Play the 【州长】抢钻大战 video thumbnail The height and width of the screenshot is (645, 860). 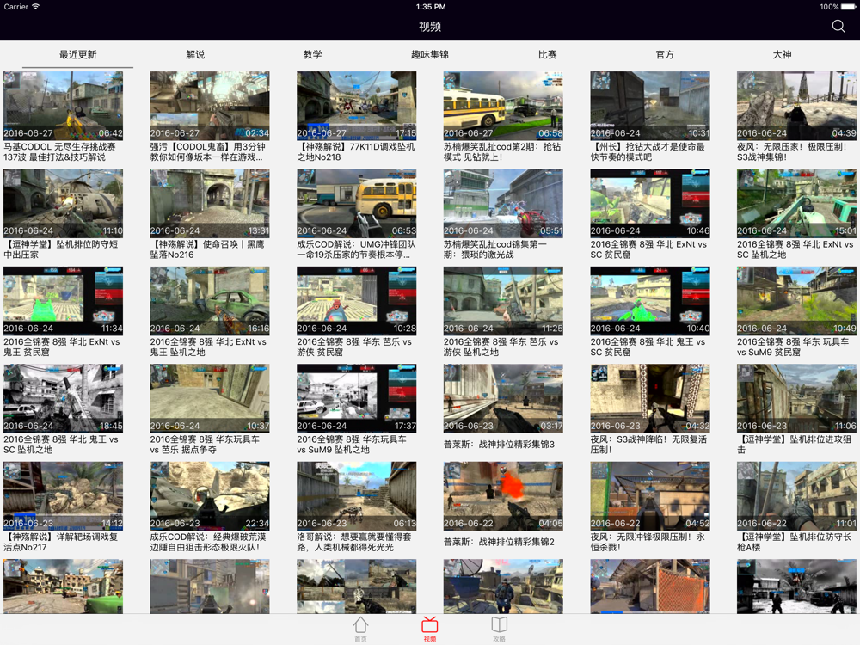[x=650, y=105]
